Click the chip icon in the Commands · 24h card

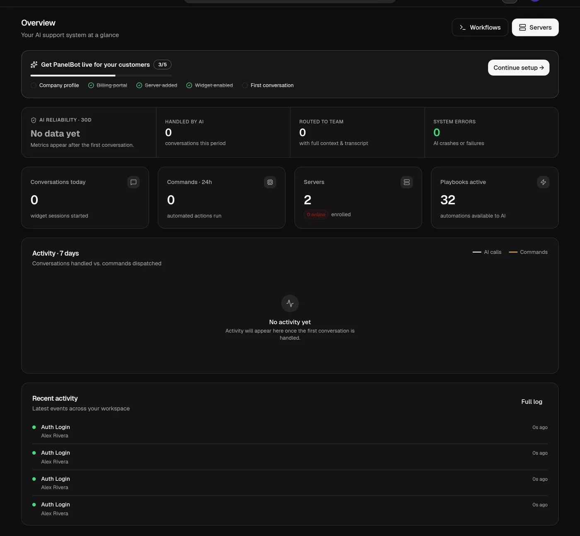click(270, 182)
